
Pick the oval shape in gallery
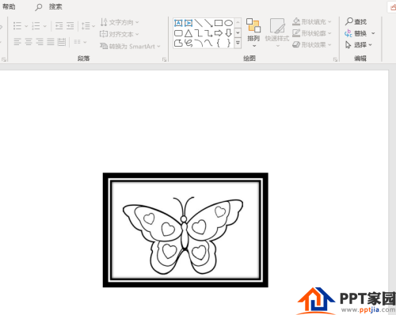click(229, 23)
